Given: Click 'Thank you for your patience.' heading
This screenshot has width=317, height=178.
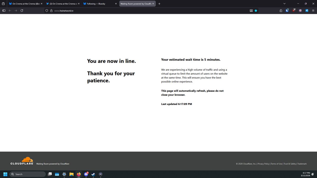Looking at the screenshot, I should (111, 77).
